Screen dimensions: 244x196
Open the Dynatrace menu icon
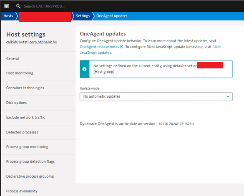7,6
